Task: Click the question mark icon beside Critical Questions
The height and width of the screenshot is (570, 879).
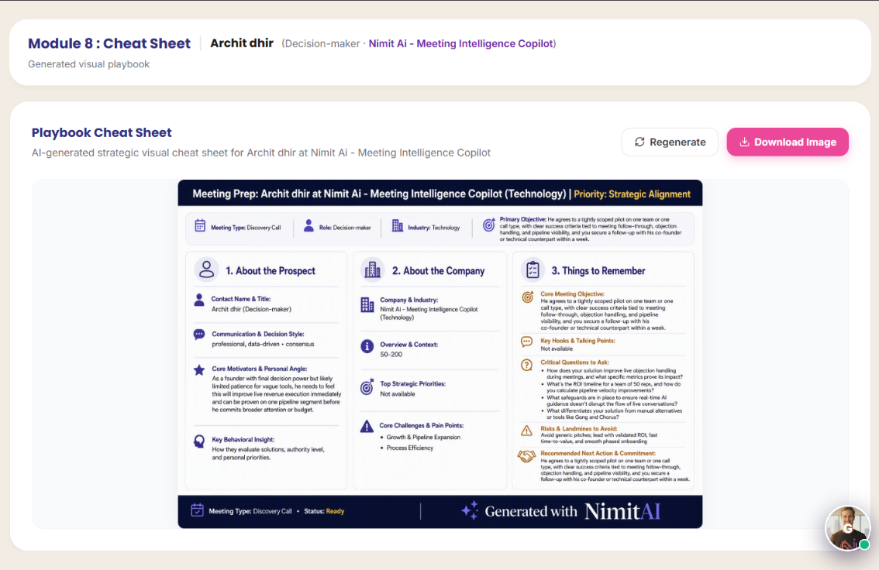Action: [x=526, y=365]
